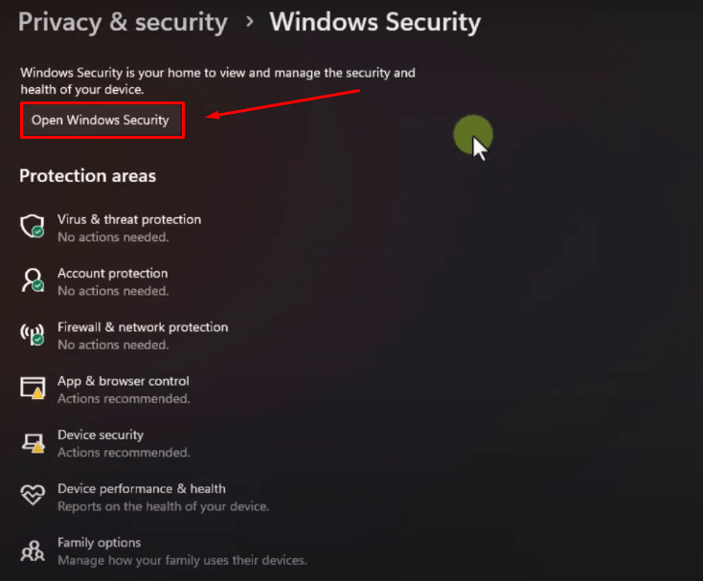The image size is (703, 581).
Task: Click the App & browser control window icon
Action: (33, 388)
